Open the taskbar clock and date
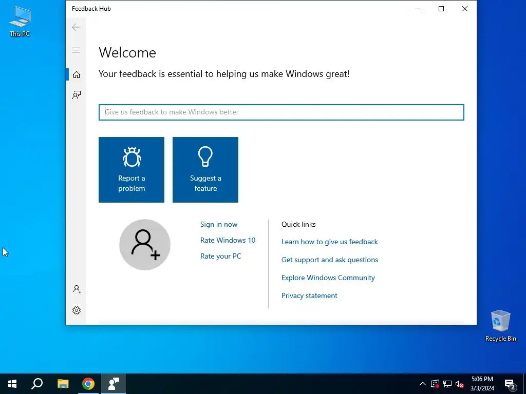The image size is (526, 394). coord(482,384)
